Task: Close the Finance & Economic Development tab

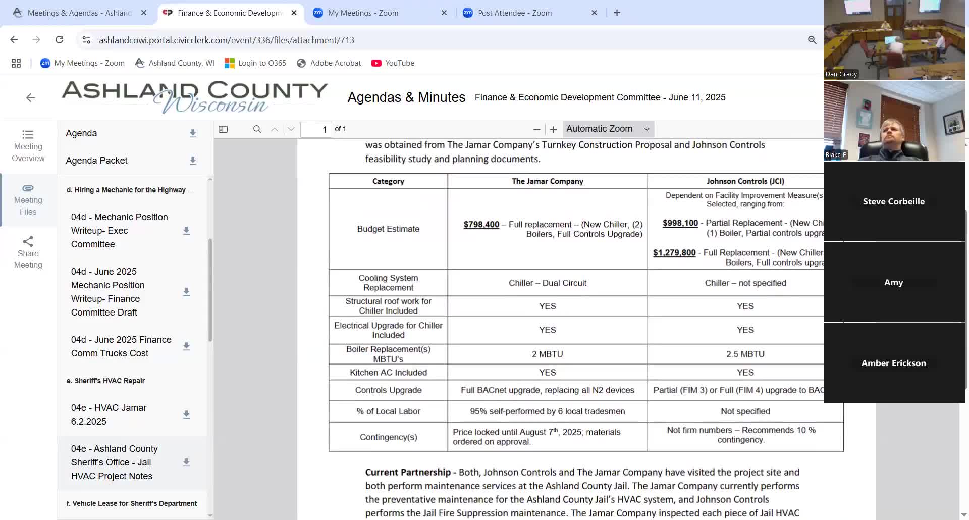Action: pos(294,13)
